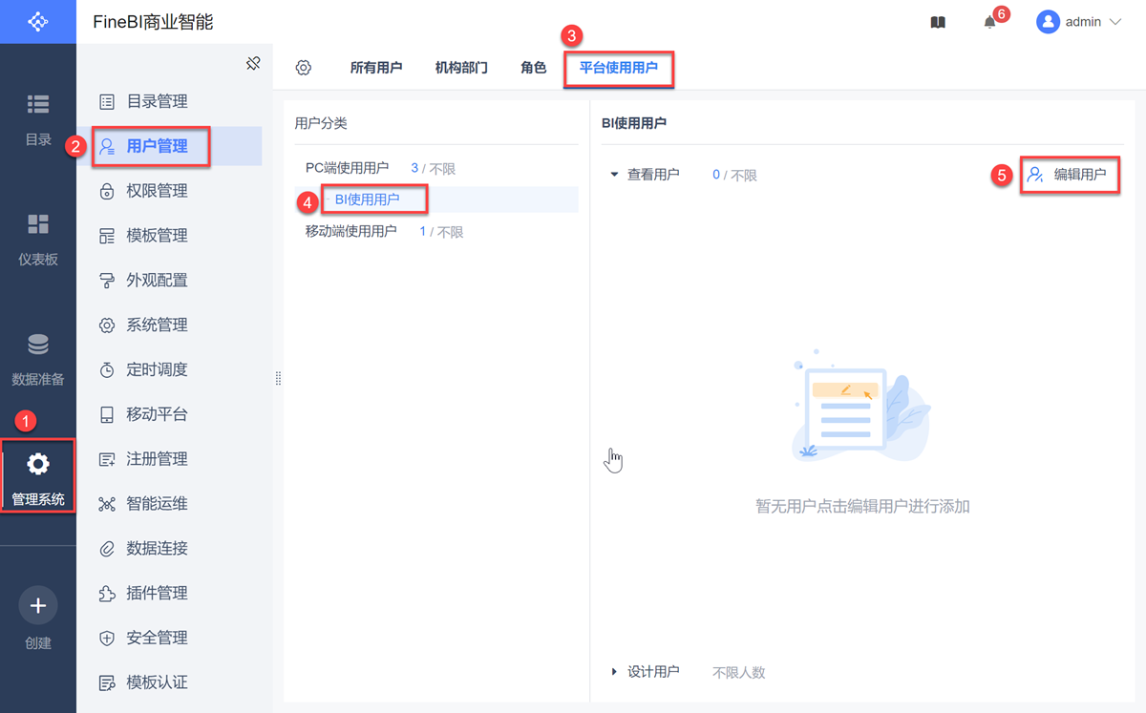Click the 目录管理 list icon
1146x713 pixels.
pyautogui.click(x=107, y=101)
